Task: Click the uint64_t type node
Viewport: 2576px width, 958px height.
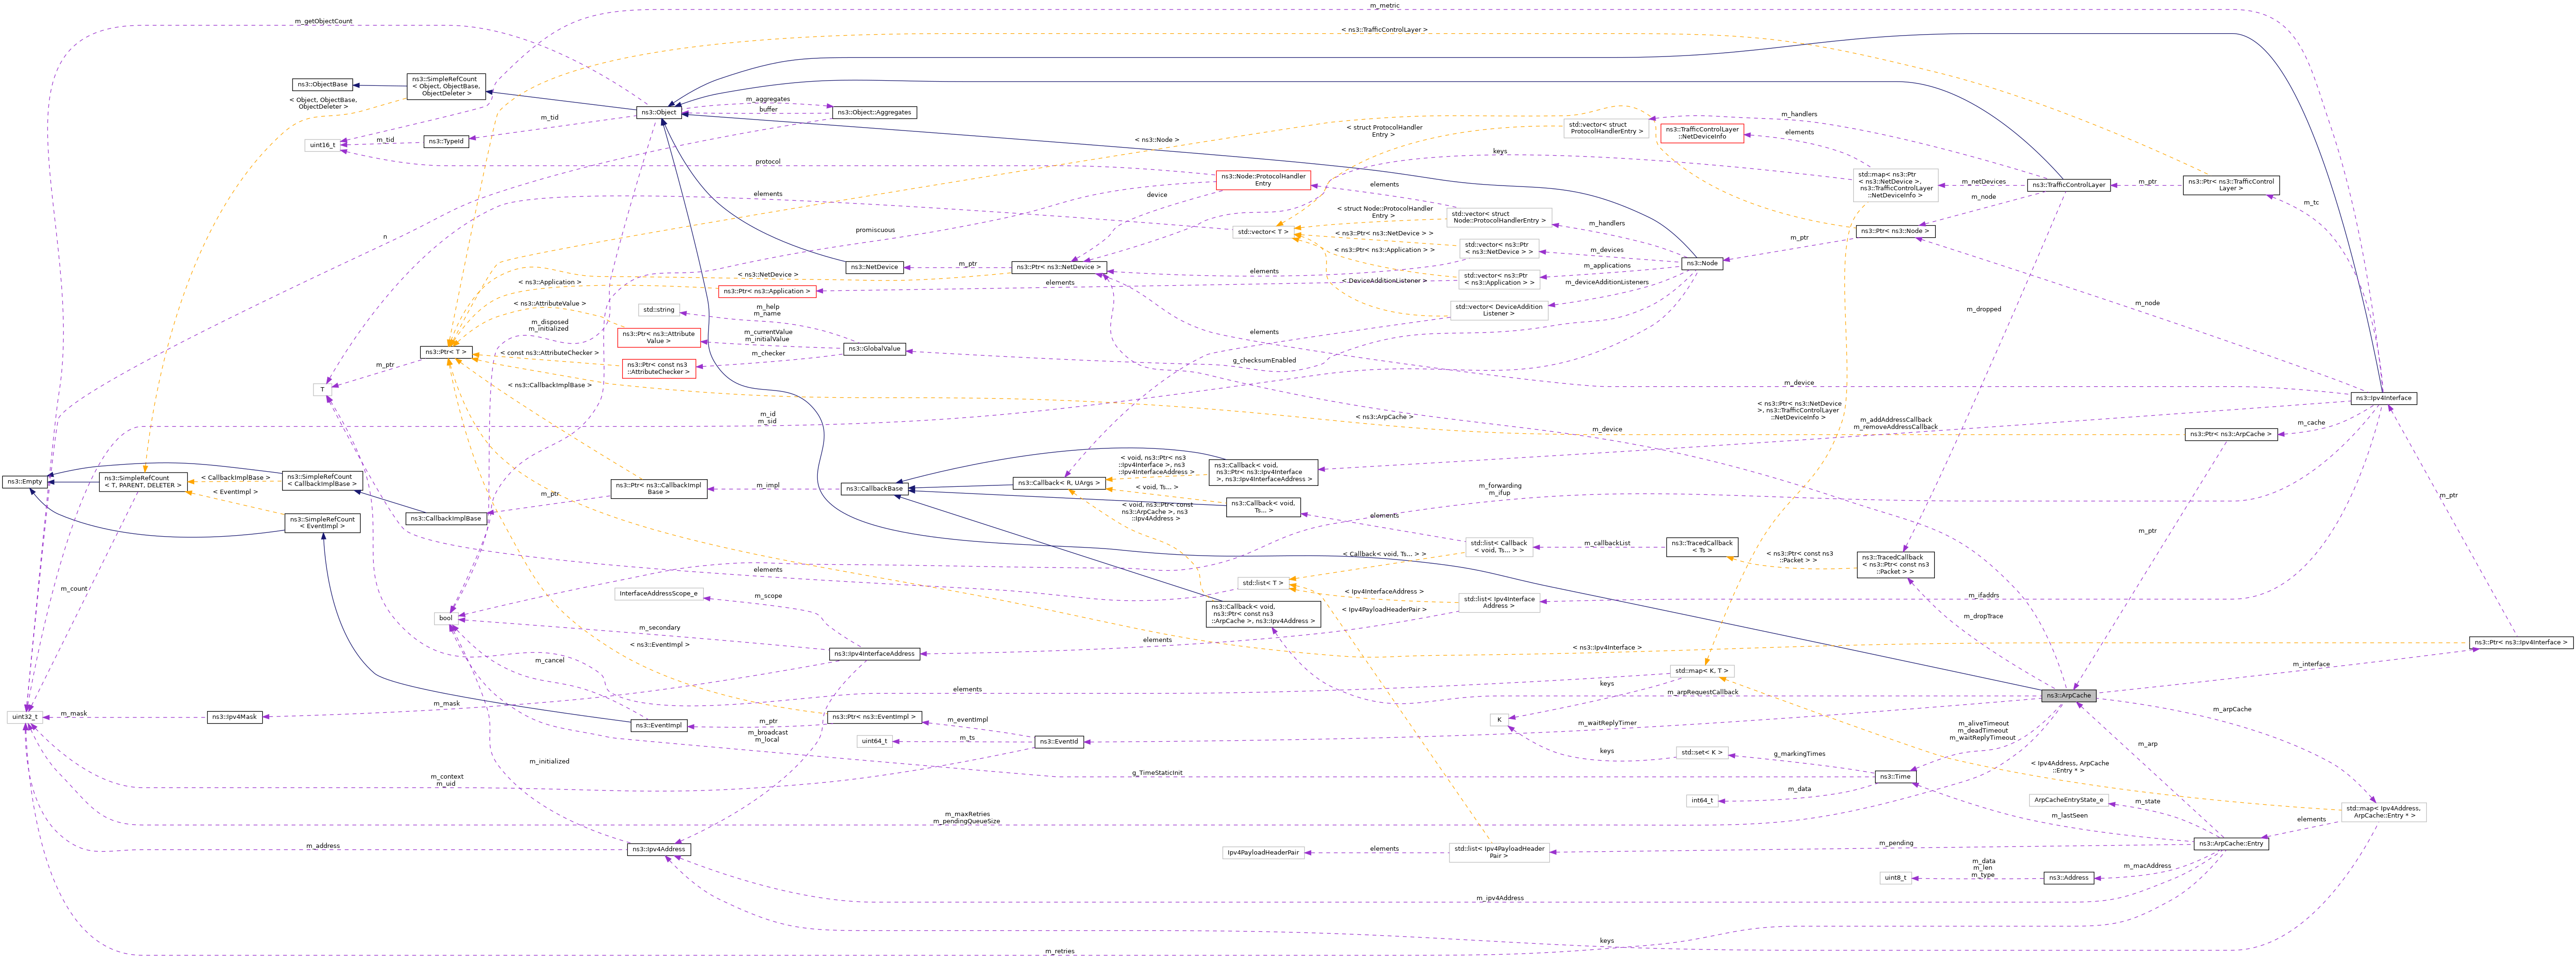Action: pyautogui.click(x=875, y=741)
